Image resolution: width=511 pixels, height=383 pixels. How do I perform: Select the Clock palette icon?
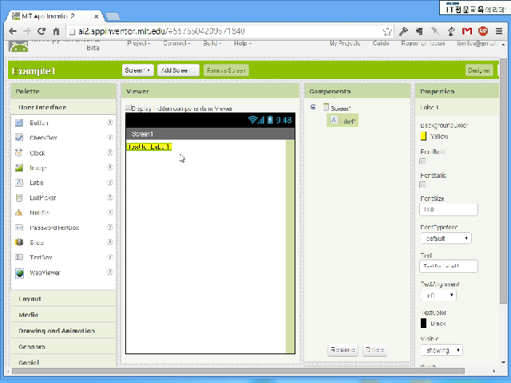pyautogui.click(x=19, y=152)
